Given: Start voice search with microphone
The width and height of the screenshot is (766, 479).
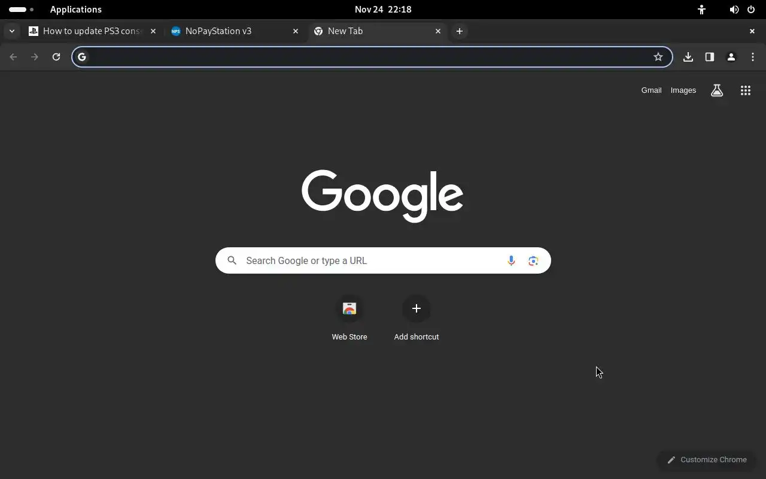Looking at the screenshot, I should [511, 260].
